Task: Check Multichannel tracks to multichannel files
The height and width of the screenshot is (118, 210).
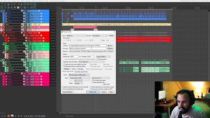Action: point(64,66)
